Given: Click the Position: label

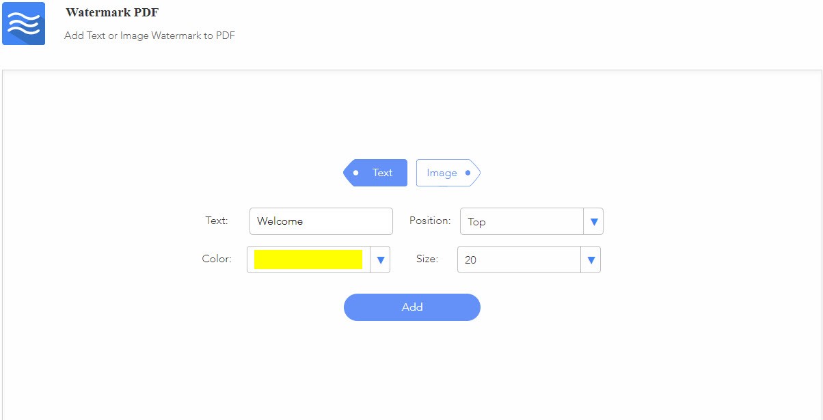Looking at the screenshot, I should (x=430, y=221).
